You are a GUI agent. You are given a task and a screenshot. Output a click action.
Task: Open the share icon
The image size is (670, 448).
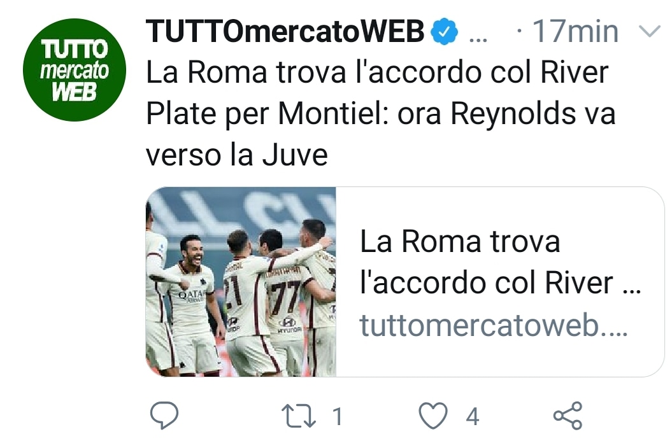pyautogui.click(x=568, y=415)
